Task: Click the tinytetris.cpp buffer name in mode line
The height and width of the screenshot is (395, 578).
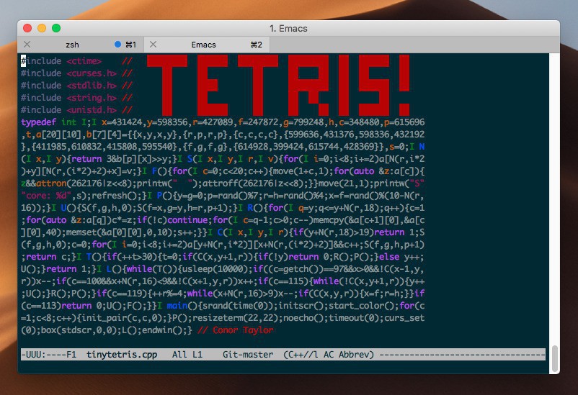Action: (x=122, y=355)
